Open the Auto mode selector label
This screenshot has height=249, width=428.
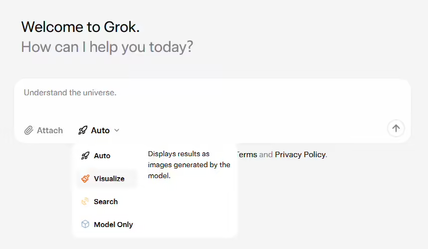[x=100, y=131]
